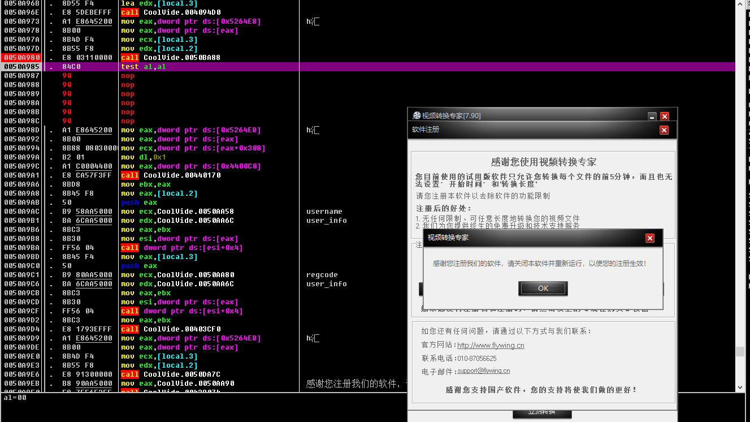Select 'call CoolVide.0050BA88' instruction
The width and height of the screenshot is (750, 422).
point(171,58)
